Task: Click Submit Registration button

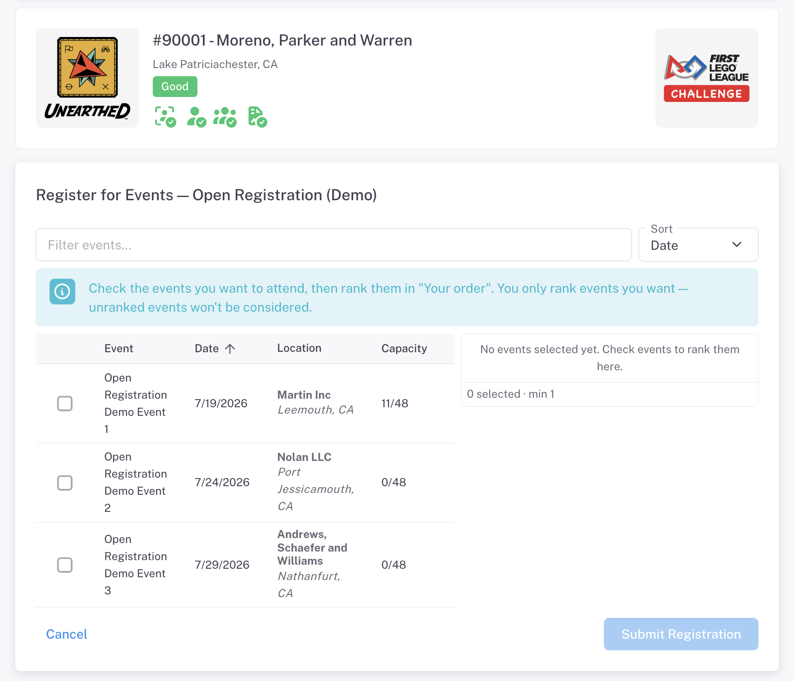Action: (681, 634)
